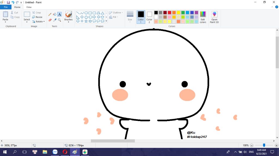Open the Rotate dropdown
Screen dimensions: 279x156
[x=38, y=21]
